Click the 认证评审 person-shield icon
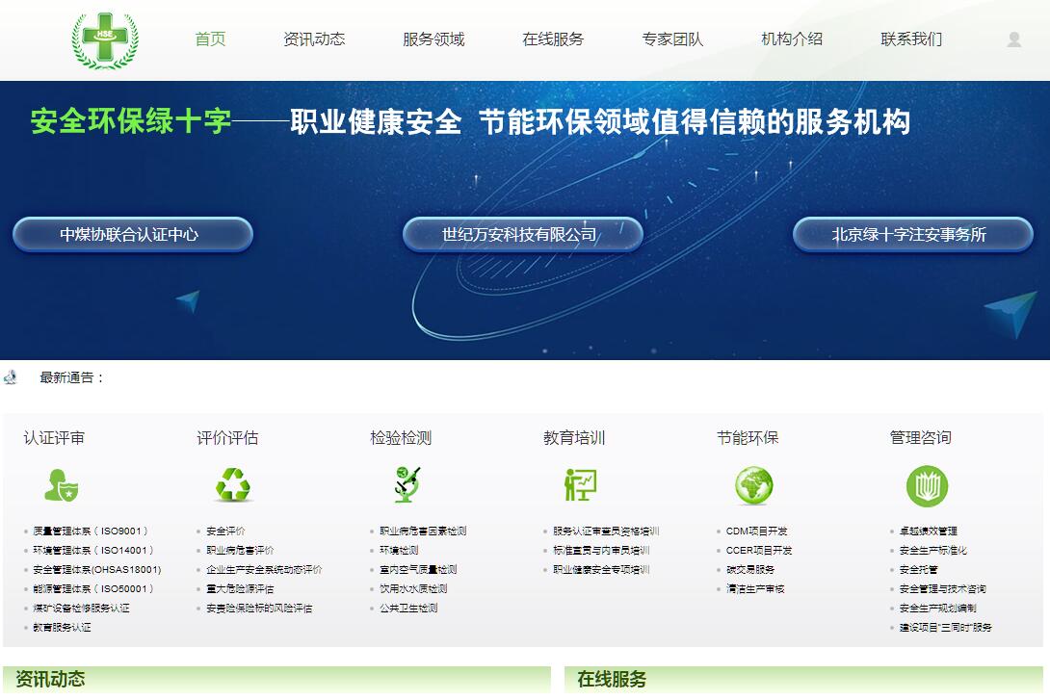 pyautogui.click(x=61, y=485)
